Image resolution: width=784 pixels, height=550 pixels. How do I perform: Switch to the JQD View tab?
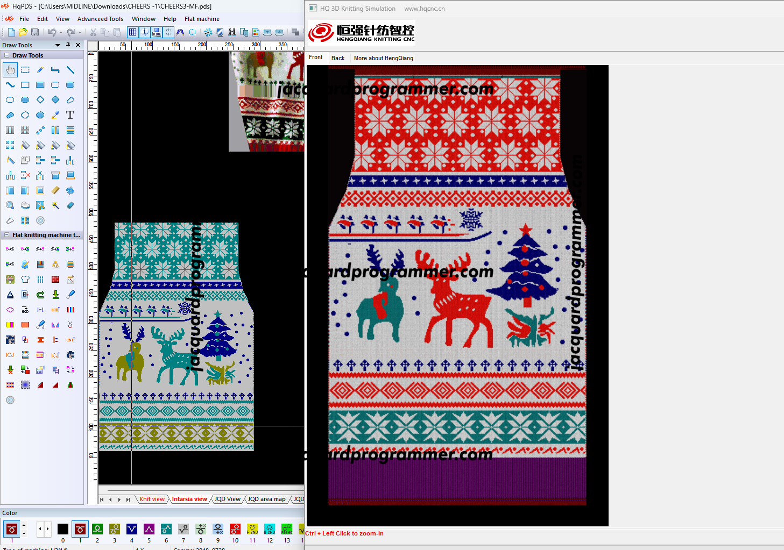pos(227,499)
